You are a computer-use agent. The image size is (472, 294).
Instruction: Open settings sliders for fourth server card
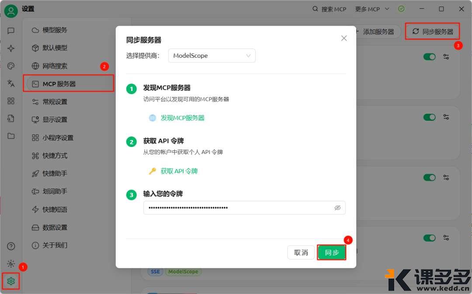446,238
